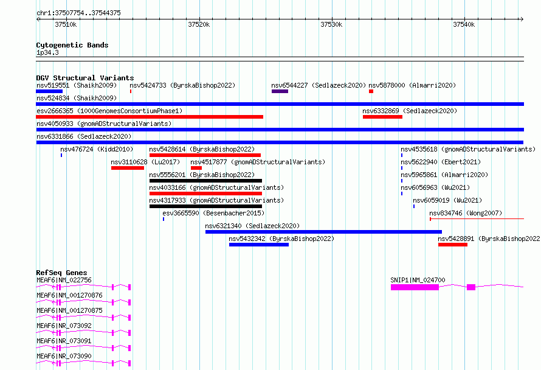Select nsv6059019 (Wu2021) label
Image resolution: width=541 pixels, height=370 pixels.
pyautogui.click(x=447, y=200)
